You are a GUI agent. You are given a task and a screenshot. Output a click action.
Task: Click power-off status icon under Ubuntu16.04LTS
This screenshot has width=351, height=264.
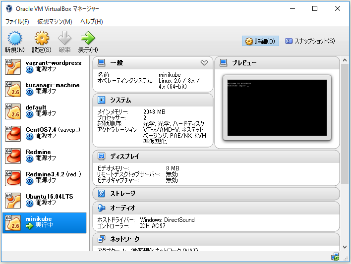click(29, 204)
